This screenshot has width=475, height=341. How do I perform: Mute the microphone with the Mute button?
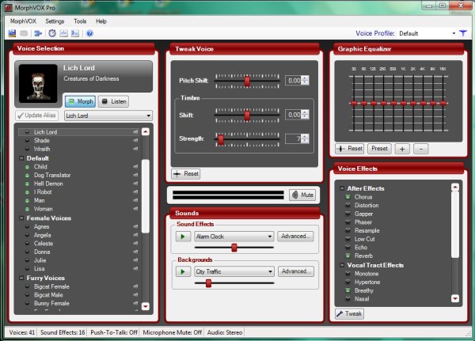tap(302, 195)
